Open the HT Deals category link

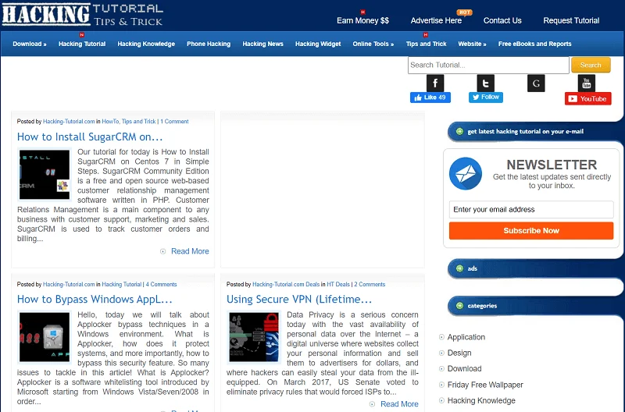tap(338, 284)
